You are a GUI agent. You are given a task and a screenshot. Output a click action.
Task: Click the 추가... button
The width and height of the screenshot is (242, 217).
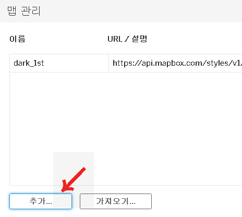[41, 201]
